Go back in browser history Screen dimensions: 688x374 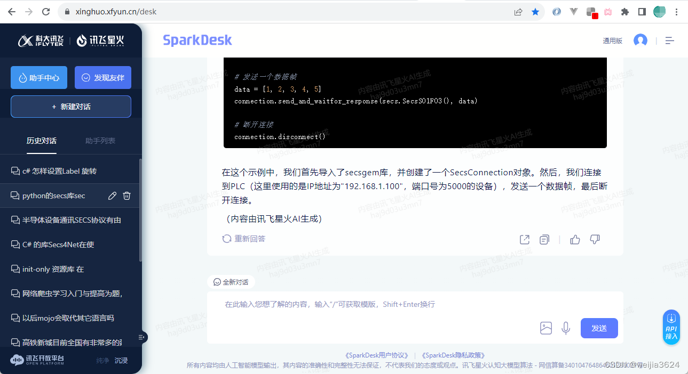point(11,11)
